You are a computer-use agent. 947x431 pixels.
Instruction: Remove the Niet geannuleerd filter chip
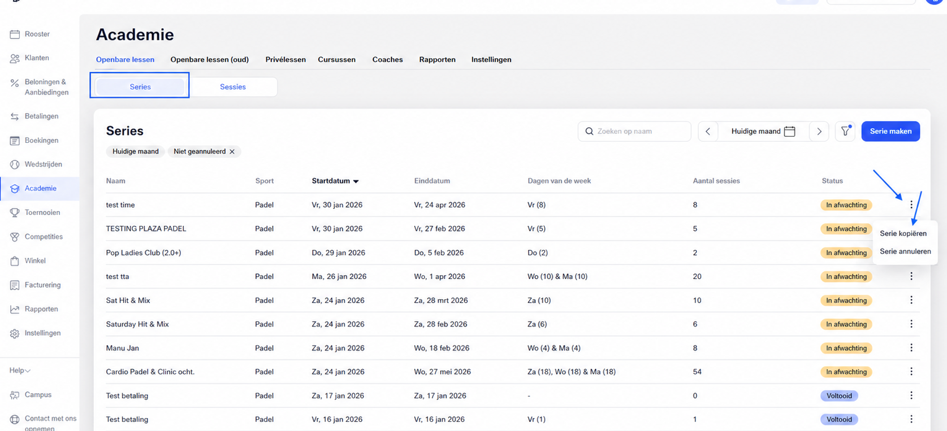(232, 152)
